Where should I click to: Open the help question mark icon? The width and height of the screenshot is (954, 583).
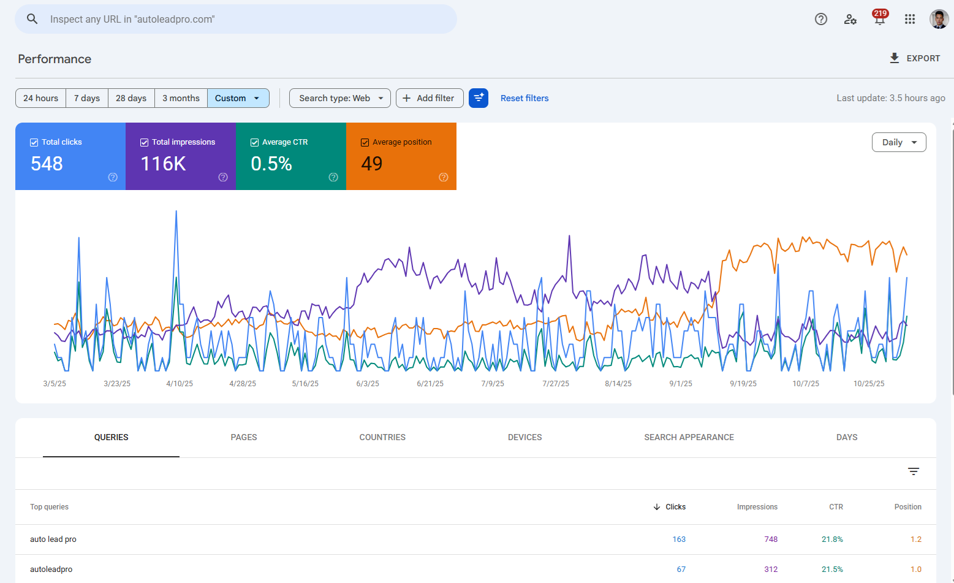click(821, 19)
